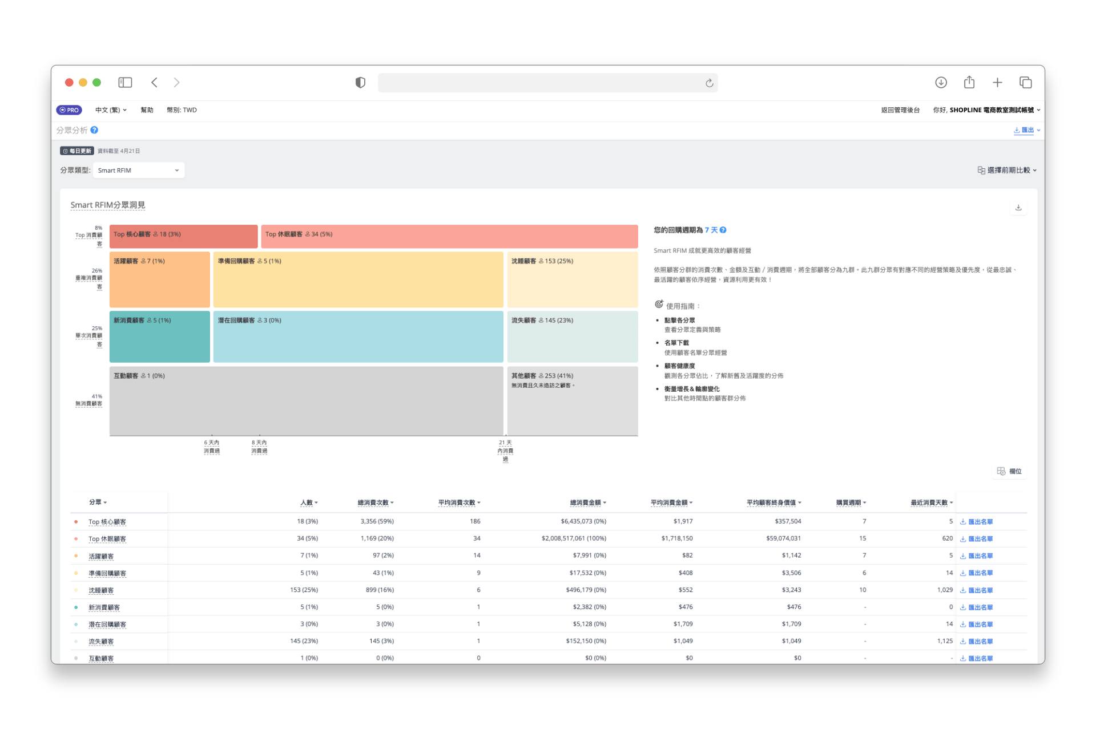Viewport: 1096px width, 730px height.
Task: Click the chart download icon in Smart RFIM panel
Action: coord(1018,208)
